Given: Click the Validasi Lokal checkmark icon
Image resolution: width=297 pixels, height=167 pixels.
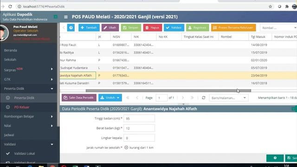Looking at the screenshot, I should 8,154.
